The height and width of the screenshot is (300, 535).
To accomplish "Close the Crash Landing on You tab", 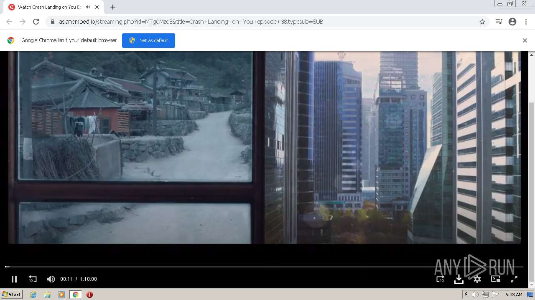I will click(97, 7).
